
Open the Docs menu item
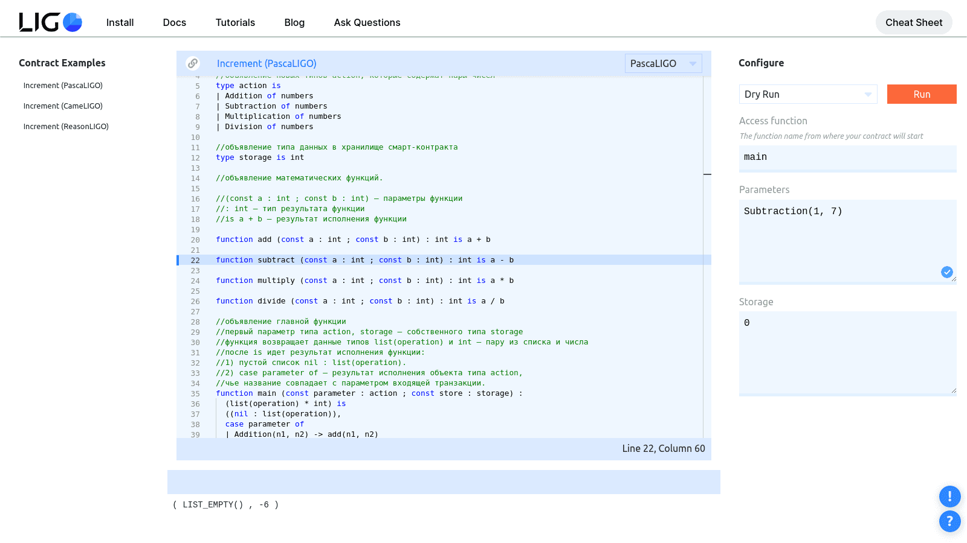[x=174, y=22]
